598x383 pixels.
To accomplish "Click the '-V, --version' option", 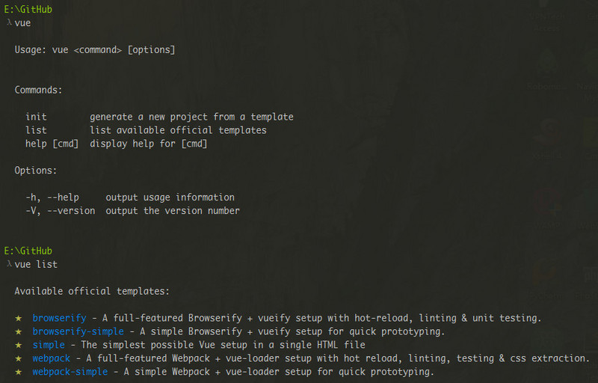I will [60, 211].
